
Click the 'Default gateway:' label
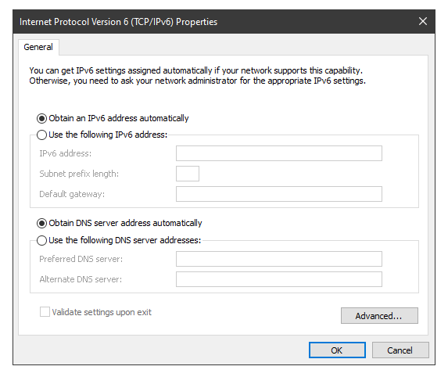click(72, 194)
